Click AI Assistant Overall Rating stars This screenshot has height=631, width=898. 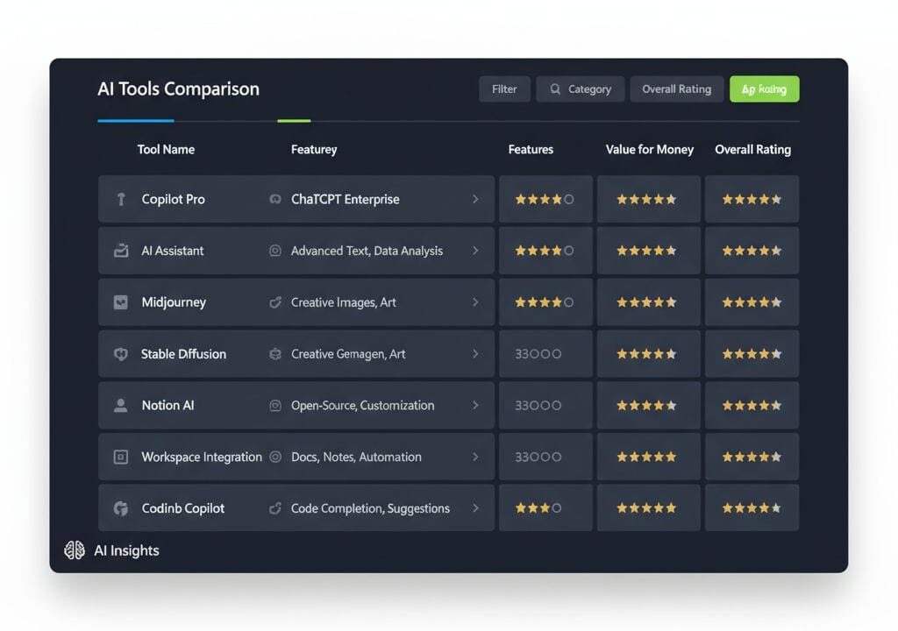752,251
